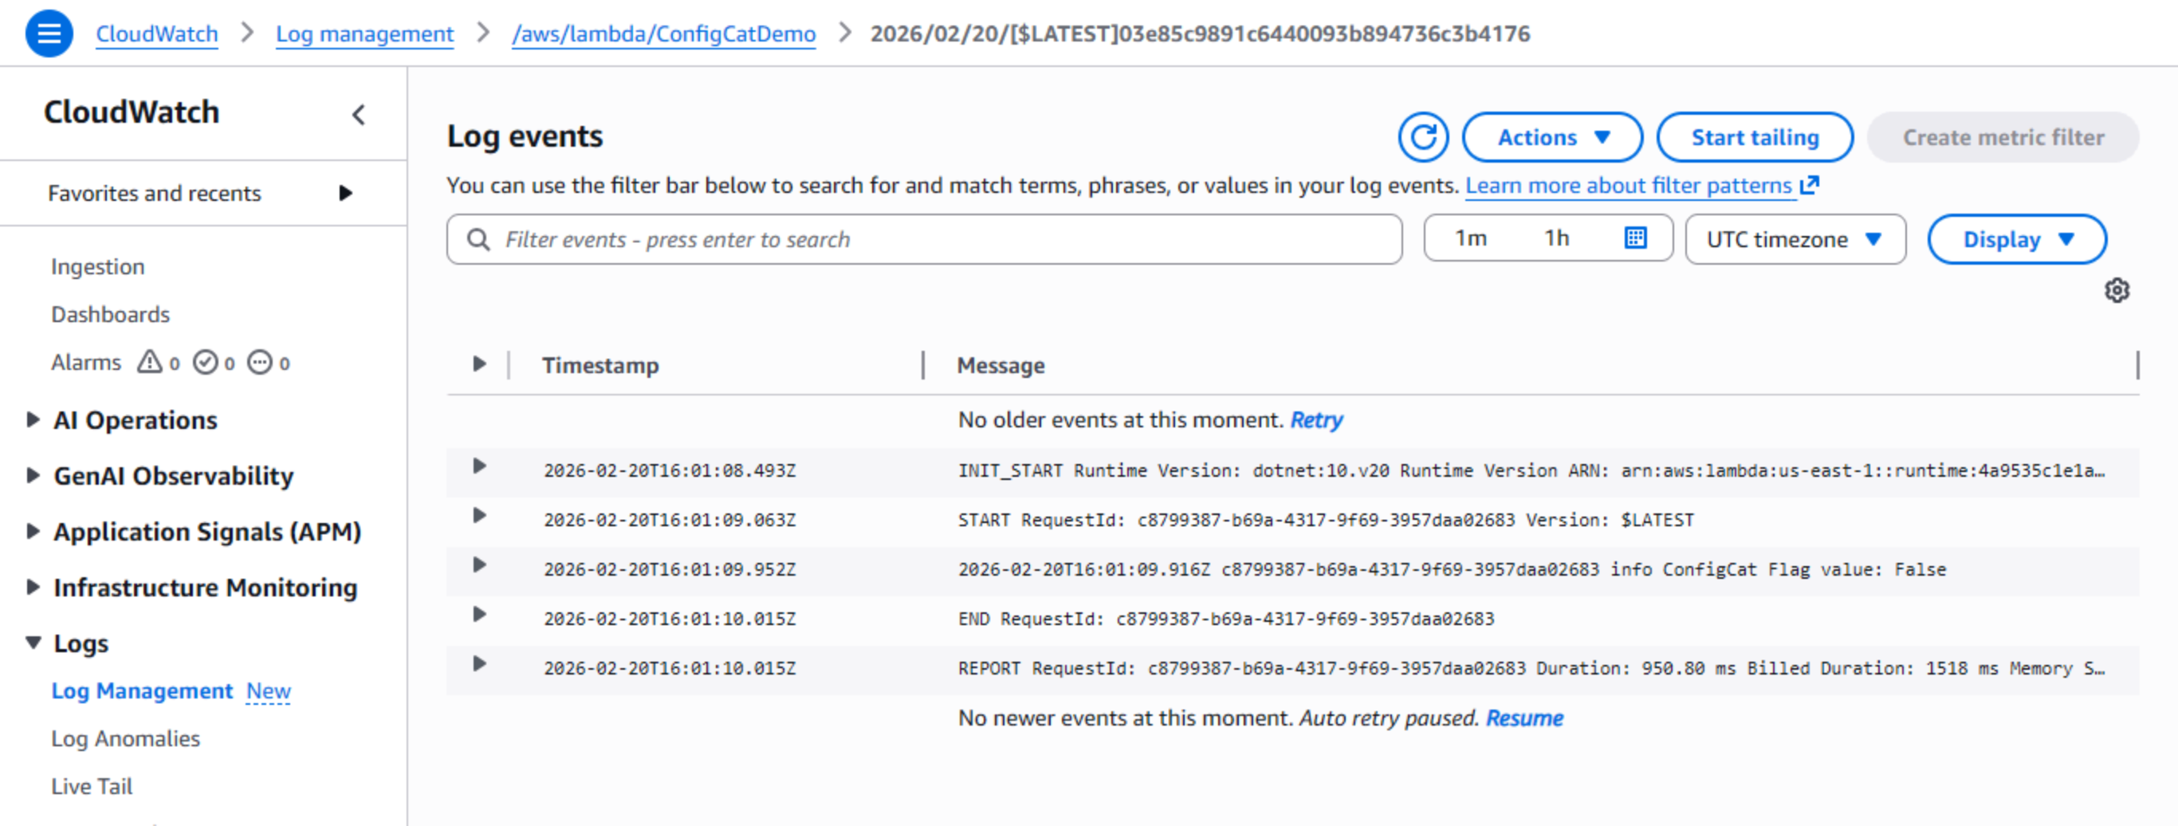Image resolution: width=2178 pixels, height=826 pixels.
Task: Open the Display dropdown menu
Action: [x=2016, y=239]
